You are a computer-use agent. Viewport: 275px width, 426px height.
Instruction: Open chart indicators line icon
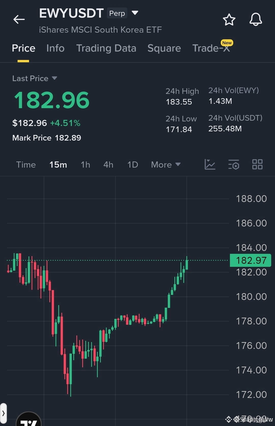pos(210,164)
